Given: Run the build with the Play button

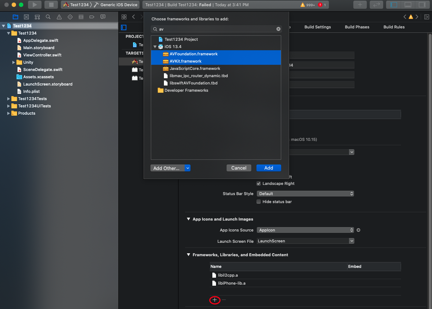Looking at the screenshot, I should (x=35, y=5).
